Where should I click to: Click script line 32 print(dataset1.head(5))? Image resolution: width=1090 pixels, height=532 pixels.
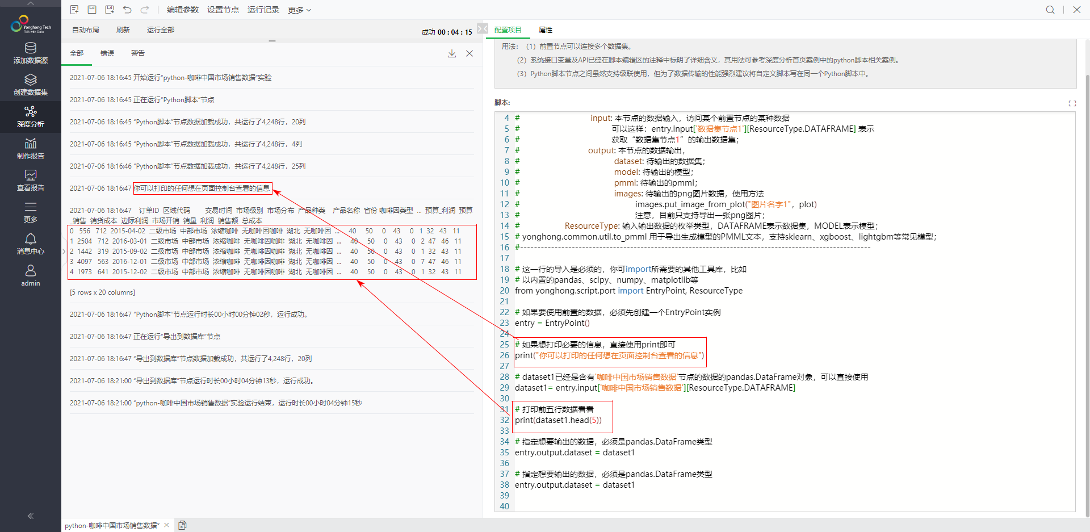point(558,420)
